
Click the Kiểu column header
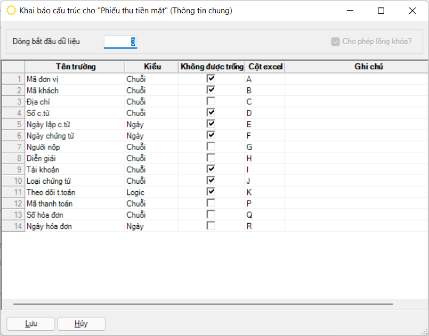[152, 67]
